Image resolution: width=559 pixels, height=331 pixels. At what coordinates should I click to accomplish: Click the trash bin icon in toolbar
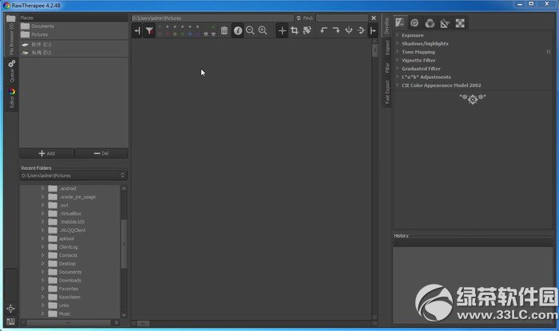coord(224,30)
